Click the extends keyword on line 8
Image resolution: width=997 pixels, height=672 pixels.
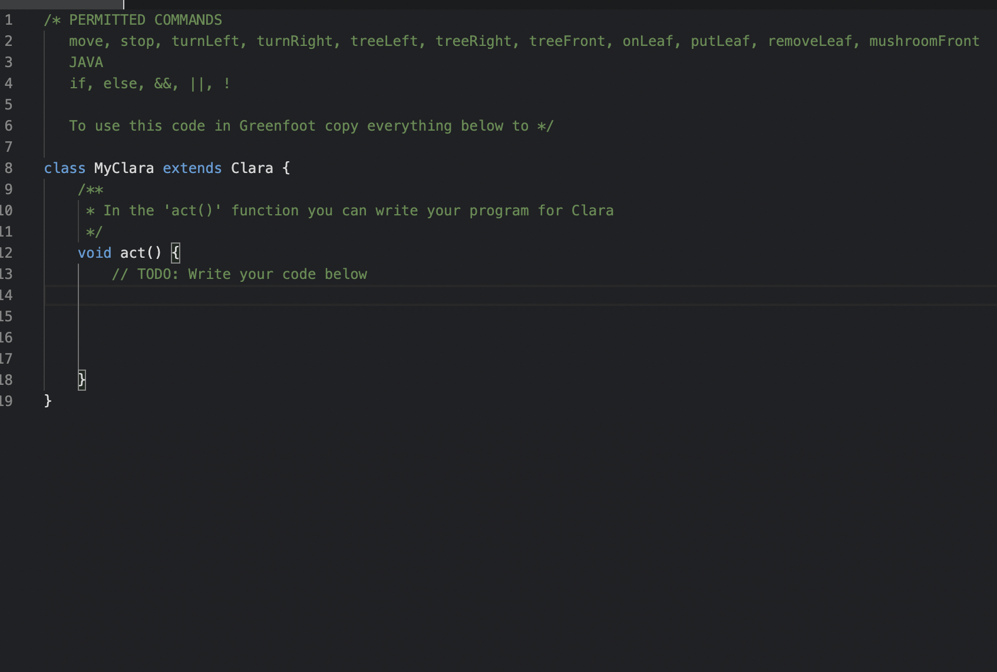coord(192,168)
